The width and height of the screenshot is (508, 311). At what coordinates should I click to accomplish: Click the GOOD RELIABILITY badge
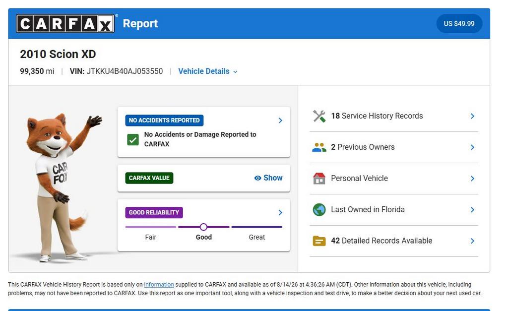pyautogui.click(x=154, y=212)
